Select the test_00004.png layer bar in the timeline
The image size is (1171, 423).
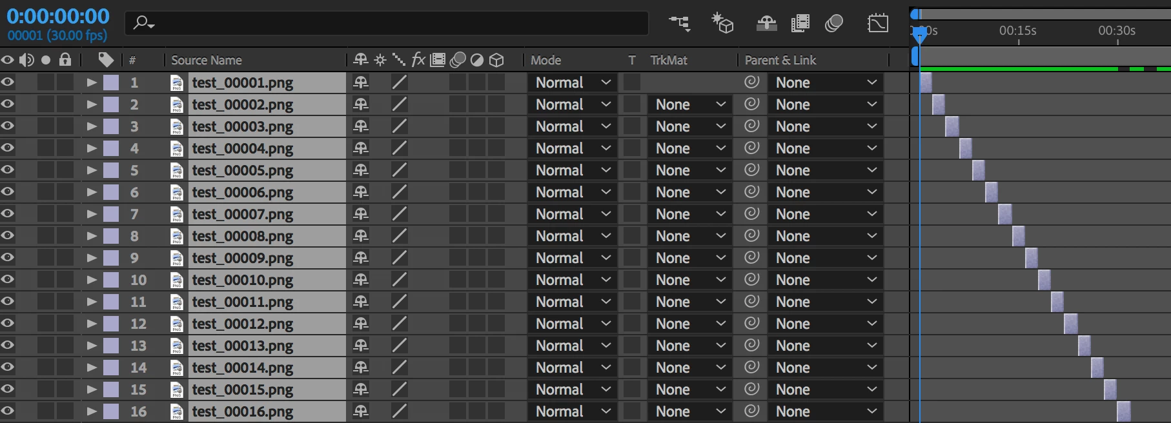coord(965,148)
